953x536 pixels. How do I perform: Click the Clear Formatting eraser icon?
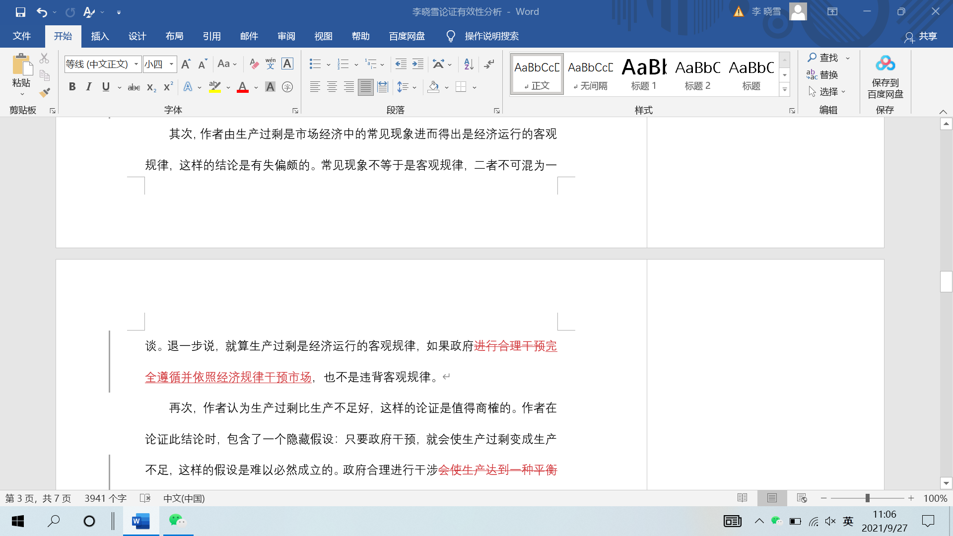[254, 64]
